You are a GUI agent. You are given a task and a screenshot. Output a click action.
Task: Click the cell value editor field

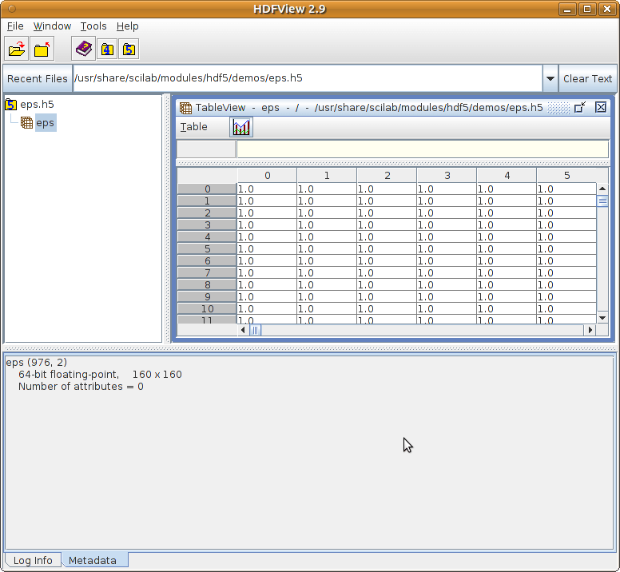coord(423,149)
